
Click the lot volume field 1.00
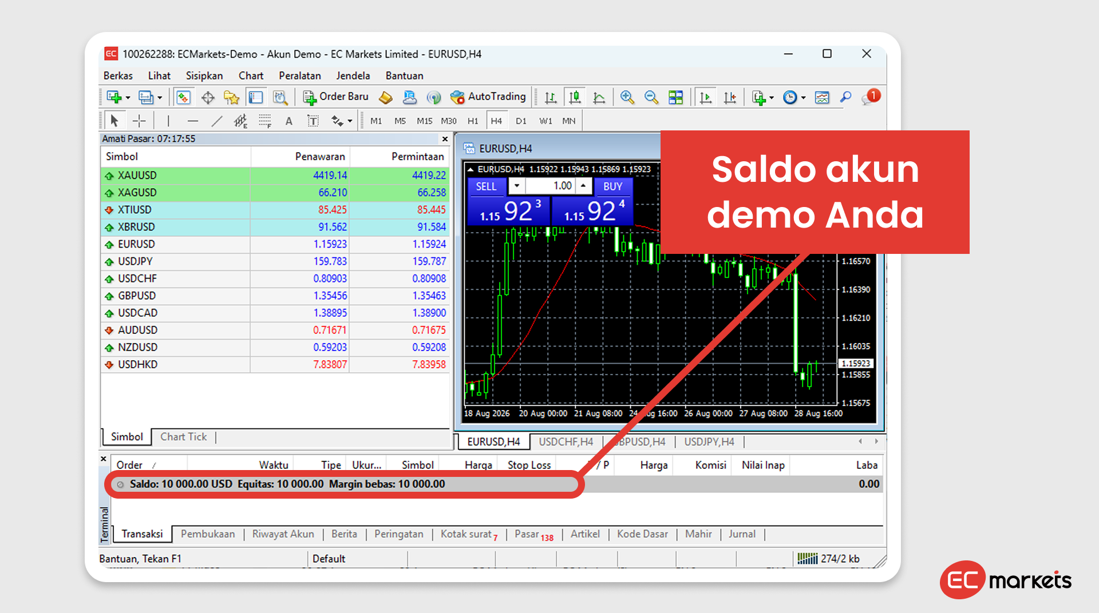pos(550,186)
